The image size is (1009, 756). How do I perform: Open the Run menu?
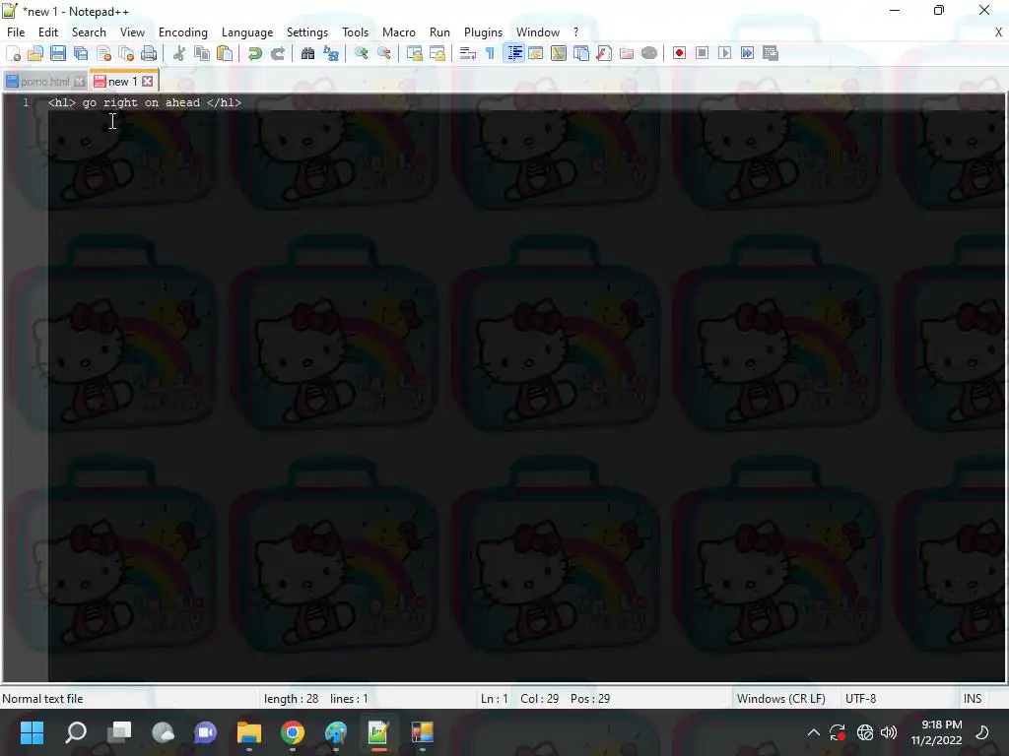(439, 32)
